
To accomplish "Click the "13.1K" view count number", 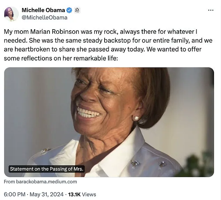I will [x=74, y=194].
